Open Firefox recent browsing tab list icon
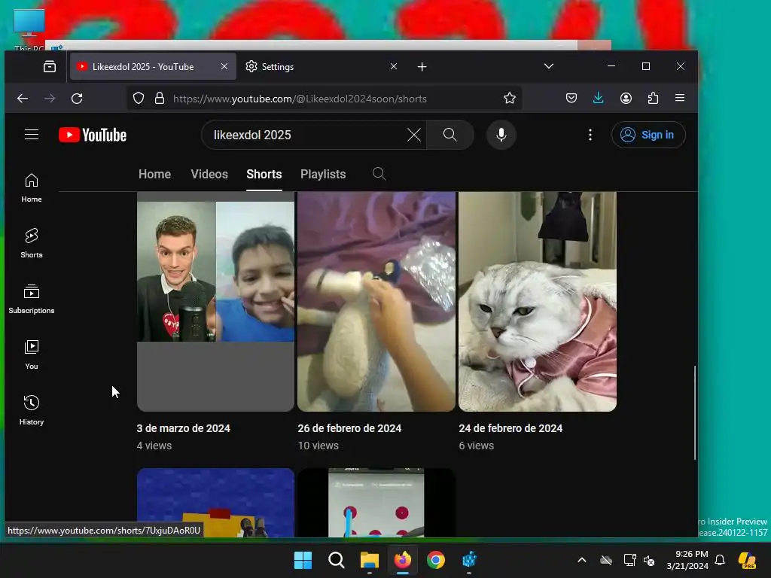The image size is (771, 578). (x=50, y=66)
